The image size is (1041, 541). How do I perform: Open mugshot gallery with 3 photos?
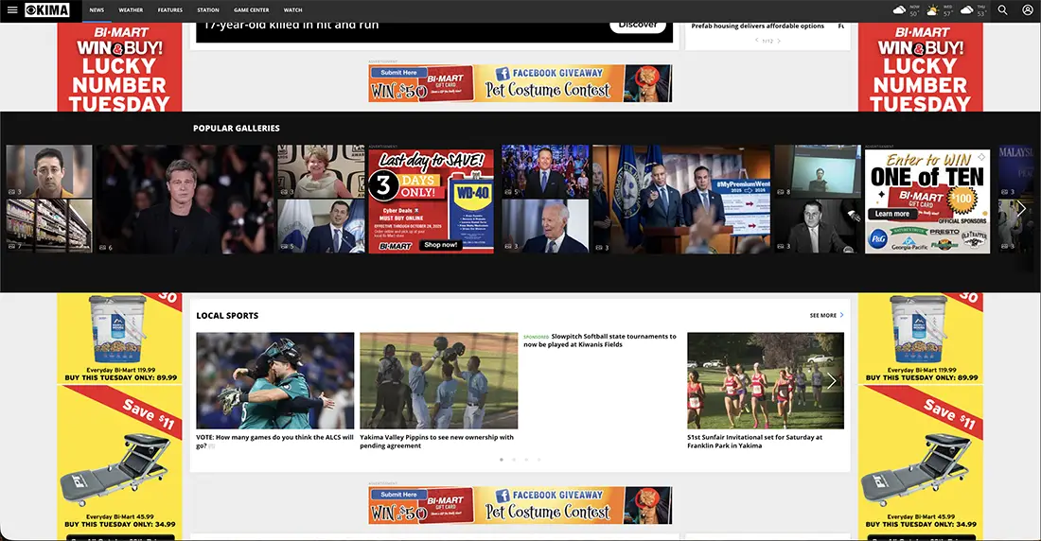pyautogui.click(x=49, y=171)
